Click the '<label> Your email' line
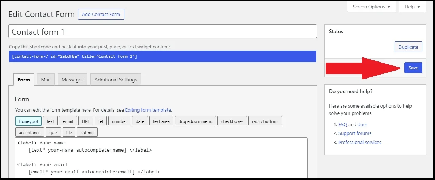The height and width of the screenshot is (180, 435). point(43,165)
